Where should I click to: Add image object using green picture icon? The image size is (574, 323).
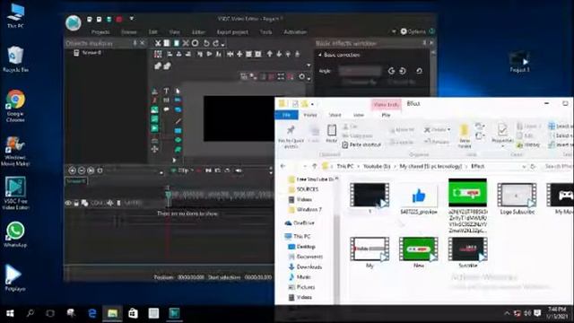click(x=155, y=109)
